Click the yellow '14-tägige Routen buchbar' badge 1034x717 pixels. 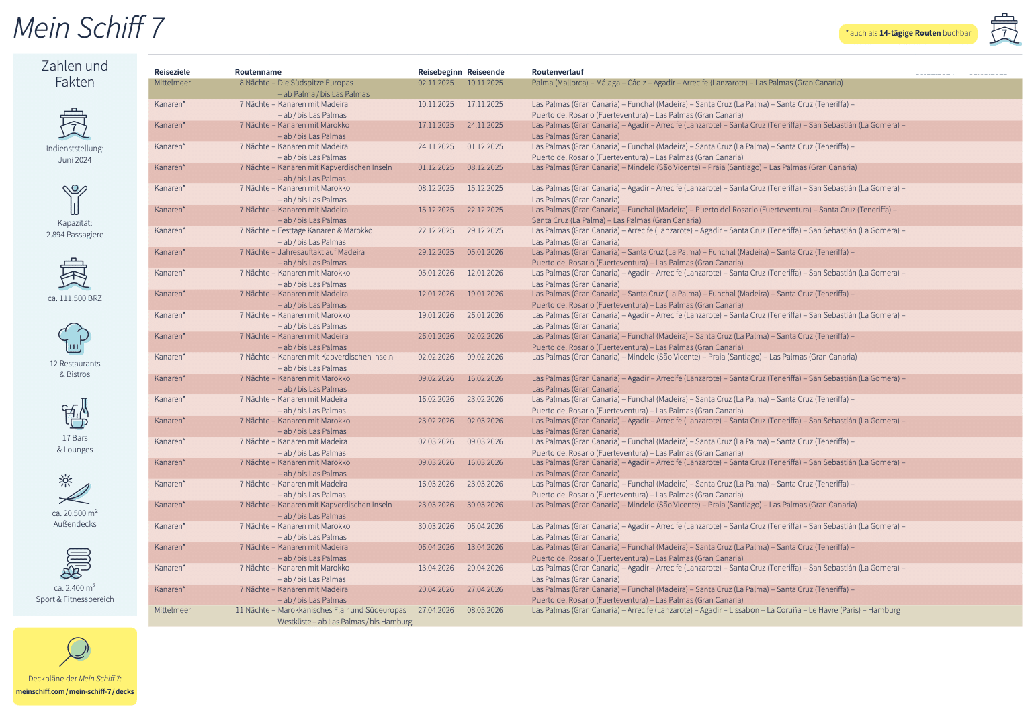(x=908, y=34)
